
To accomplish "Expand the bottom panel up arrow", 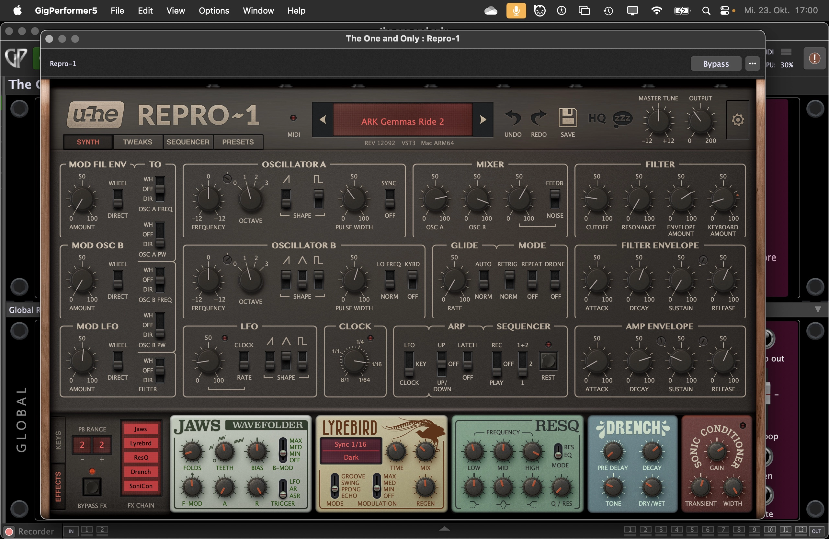I will (x=444, y=529).
